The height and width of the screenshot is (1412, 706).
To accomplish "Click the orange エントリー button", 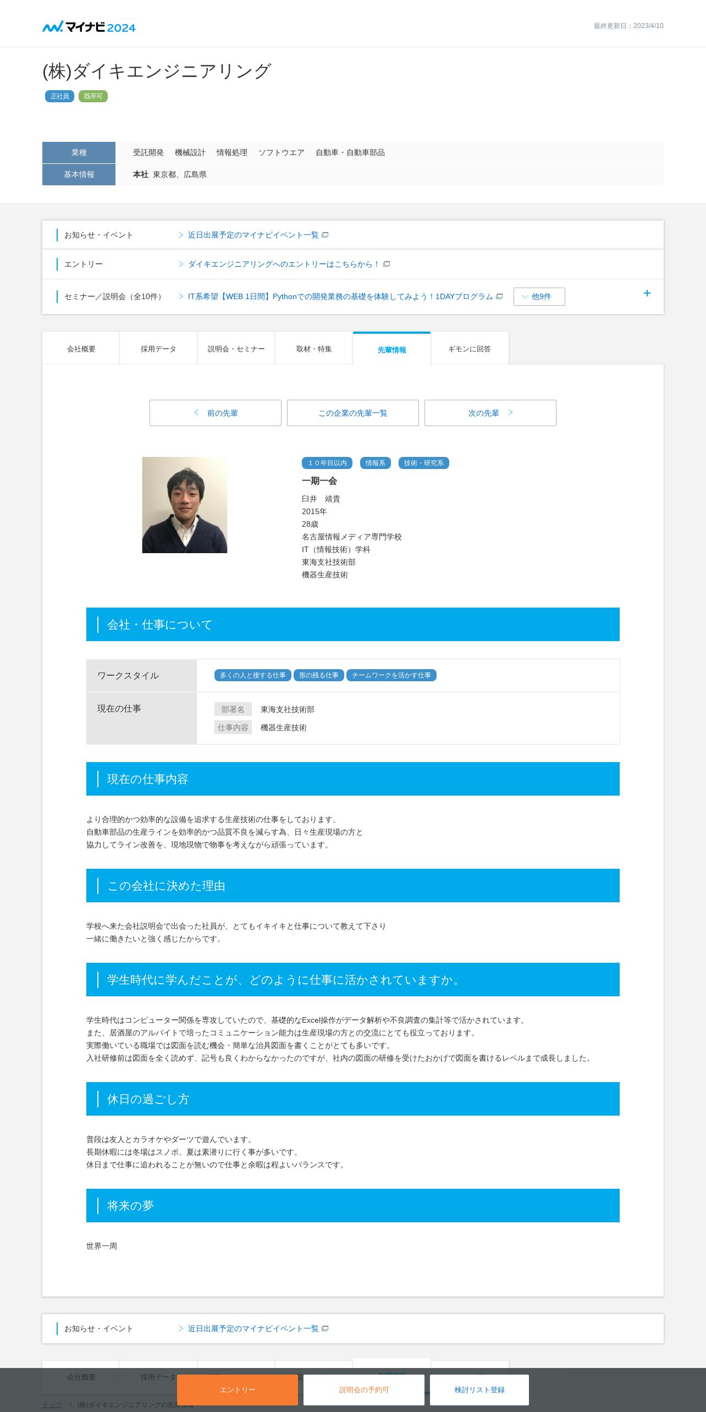I will 238,1389.
